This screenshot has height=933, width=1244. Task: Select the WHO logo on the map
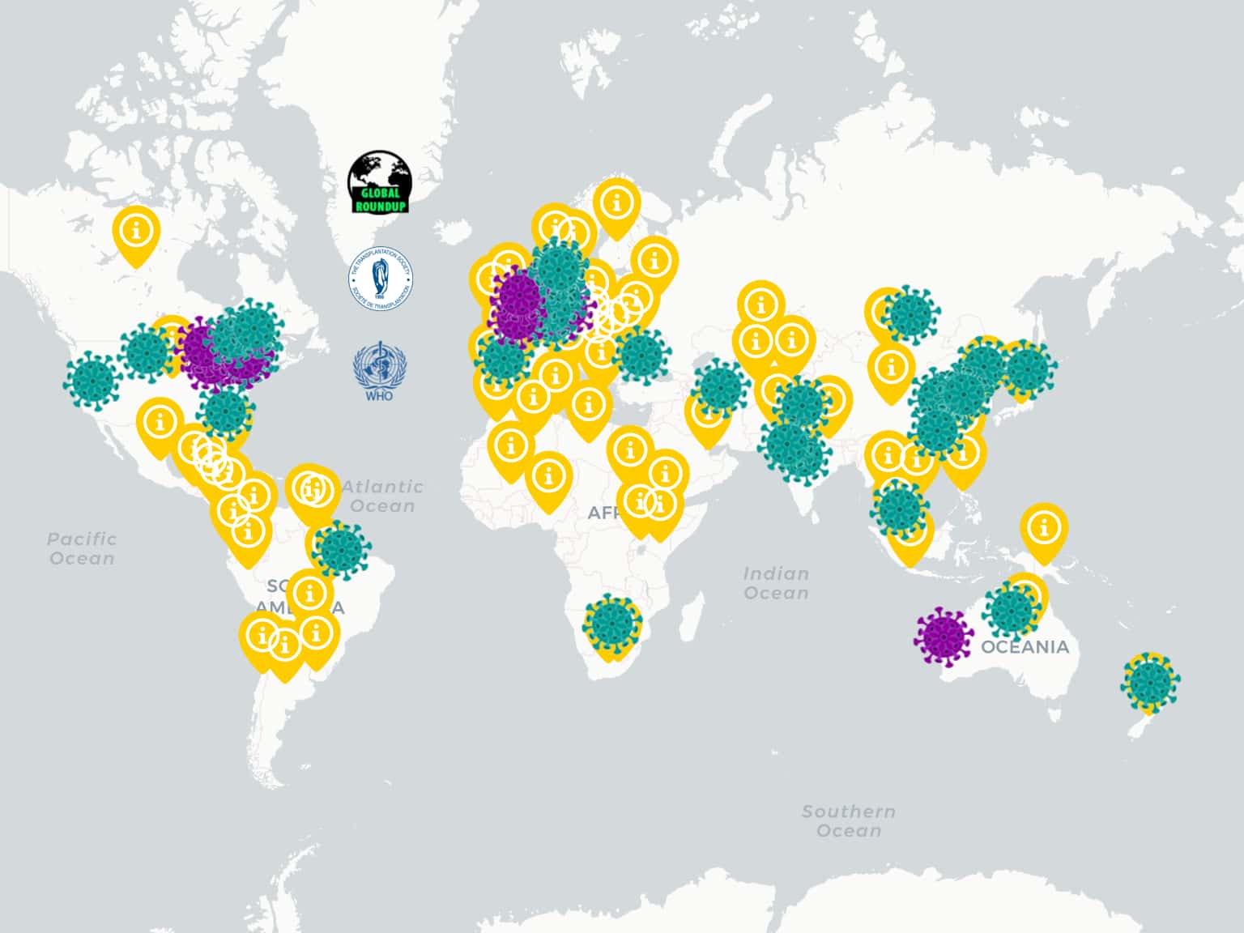tap(379, 371)
